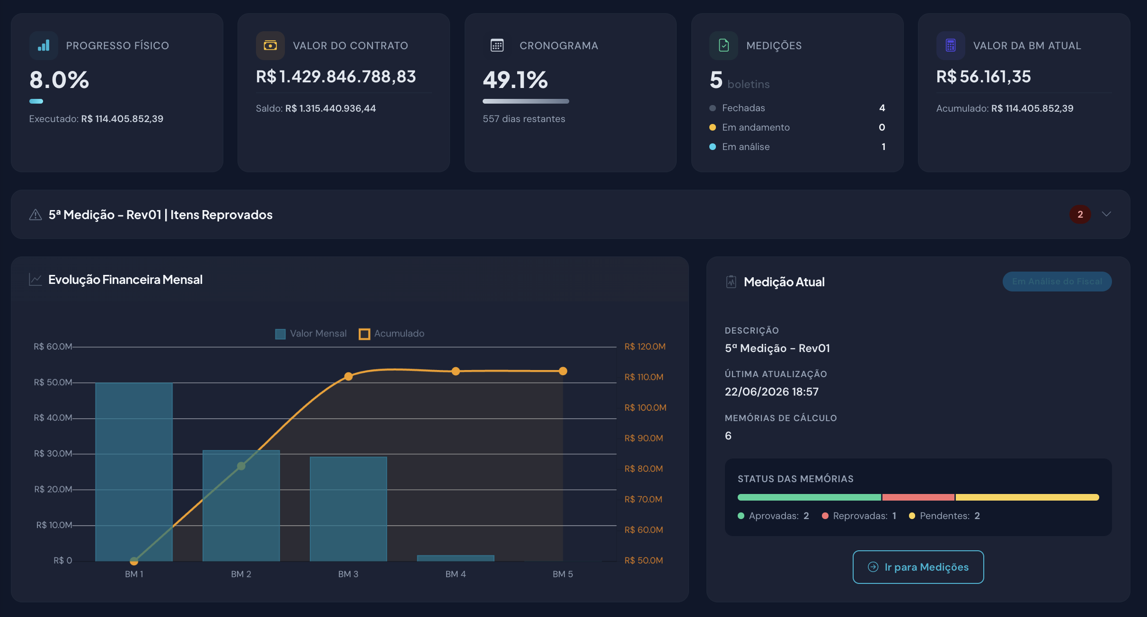Click the Cronograma 49.1% progress bar
Image resolution: width=1147 pixels, height=617 pixels.
[526, 101]
